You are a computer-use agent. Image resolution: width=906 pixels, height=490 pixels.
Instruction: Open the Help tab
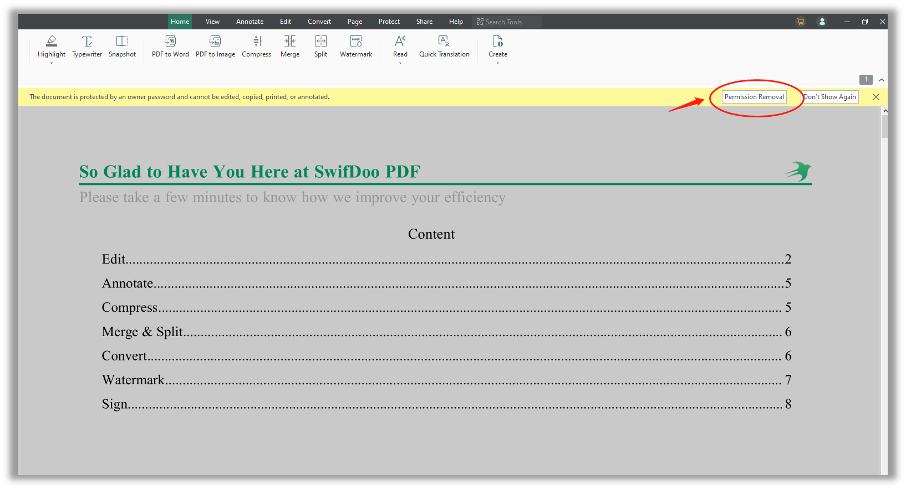456,22
